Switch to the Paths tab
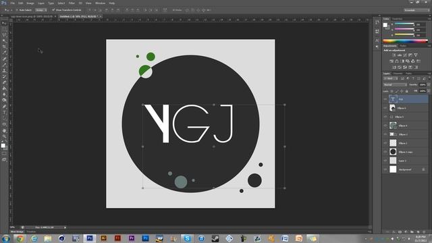432x243 pixels. point(408,74)
